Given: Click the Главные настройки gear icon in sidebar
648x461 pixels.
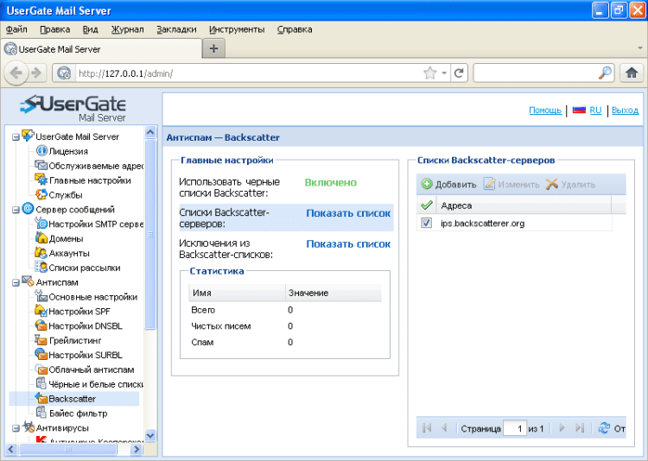Looking at the screenshot, I should click(x=41, y=180).
